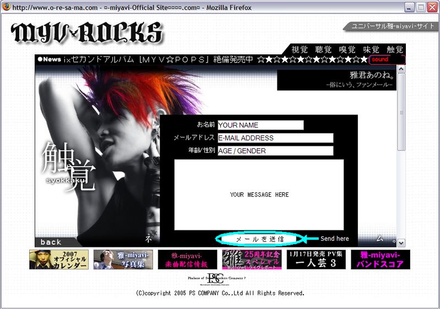440x309 pixels.
Task: Open the 雅-miyavi- 写真集 banner
Action: tap(123, 260)
